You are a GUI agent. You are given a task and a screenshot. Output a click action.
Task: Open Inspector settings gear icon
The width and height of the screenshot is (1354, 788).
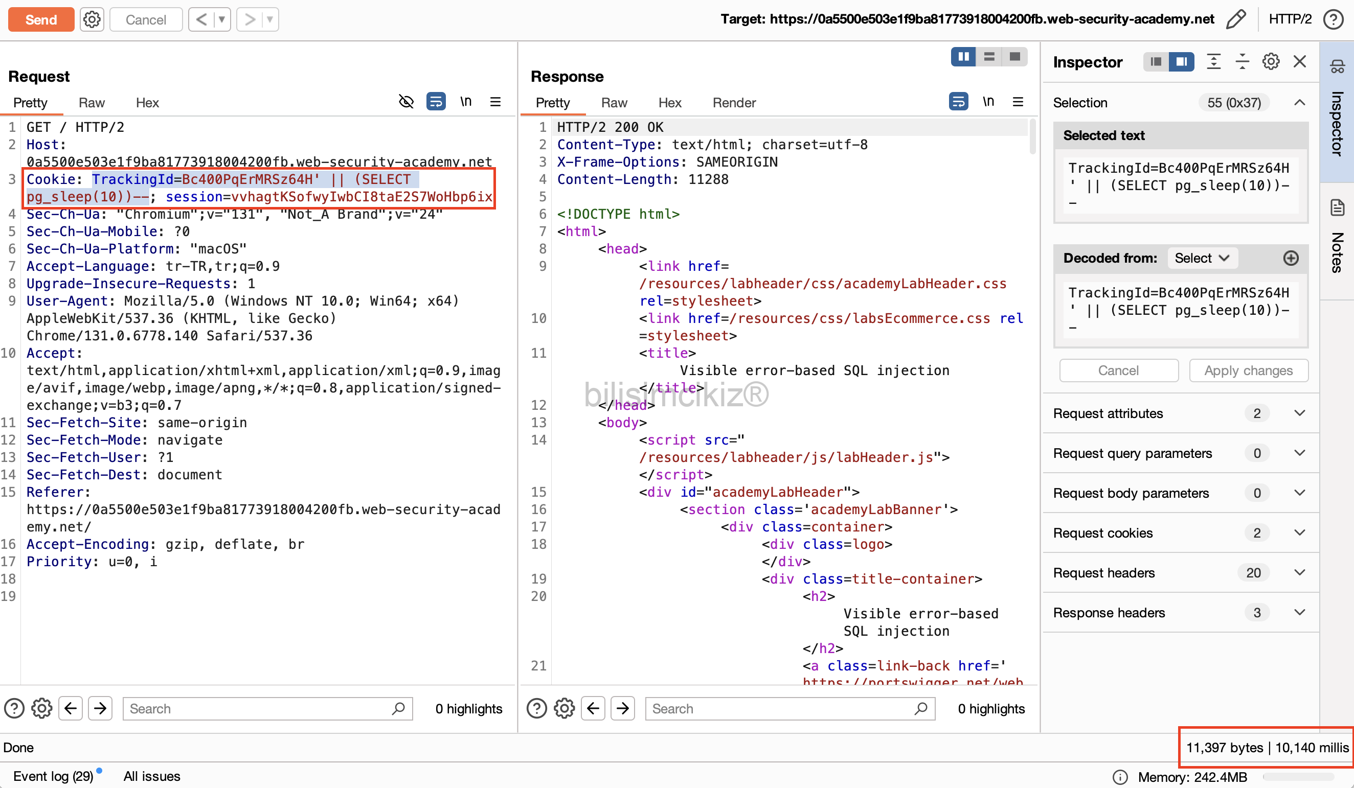pos(1270,62)
